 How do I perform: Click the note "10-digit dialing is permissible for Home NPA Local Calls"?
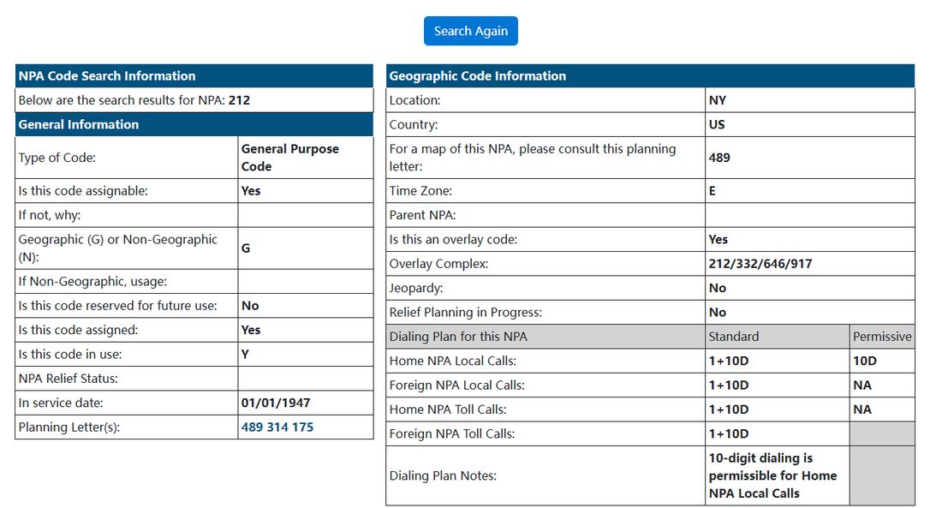(772, 475)
